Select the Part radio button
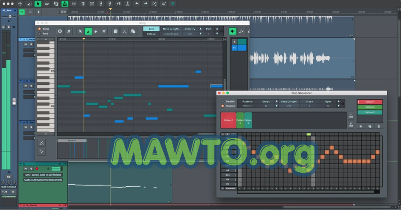This screenshot has height=210, width=401. tap(39, 33)
